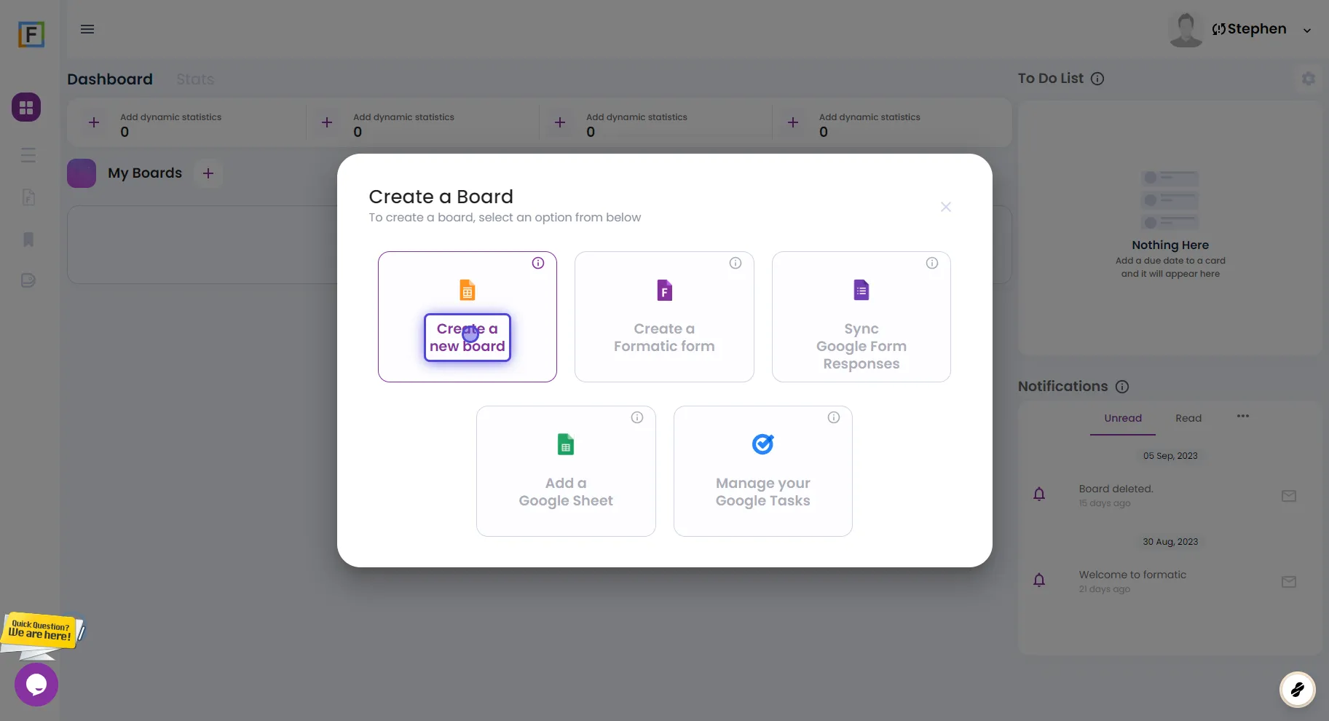Click Create a new board option
Screen dimensions: 1329x721
pyautogui.click(x=468, y=317)
